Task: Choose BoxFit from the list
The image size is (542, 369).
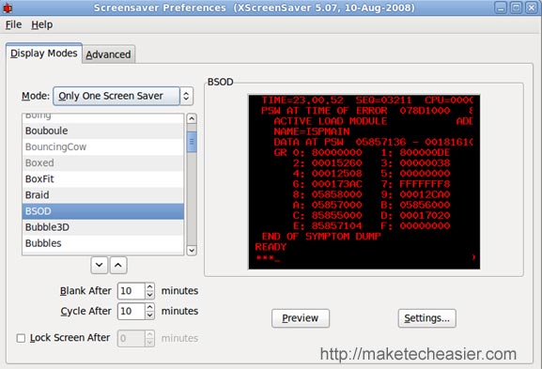Action: coord(102,179)
